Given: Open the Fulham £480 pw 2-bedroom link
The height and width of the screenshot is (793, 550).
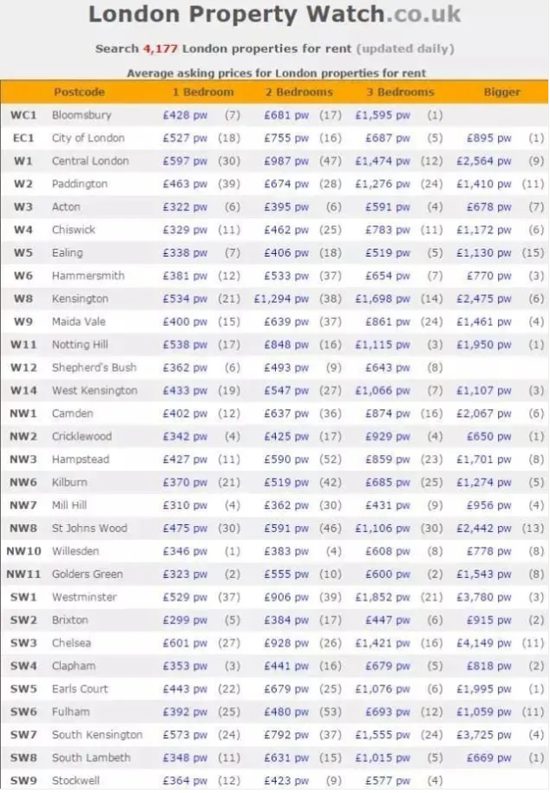Looking at the screenshot, I should pos(286,712).
